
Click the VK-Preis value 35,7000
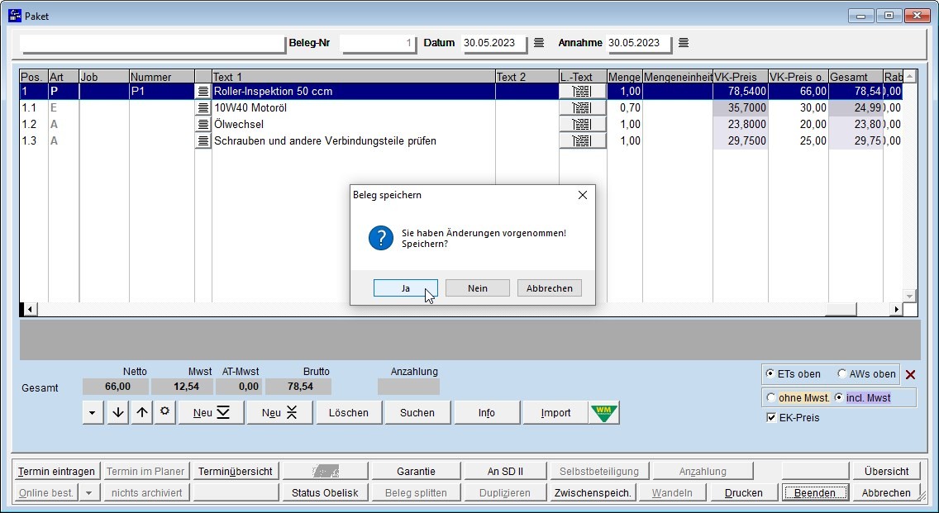tap(740, 107)
